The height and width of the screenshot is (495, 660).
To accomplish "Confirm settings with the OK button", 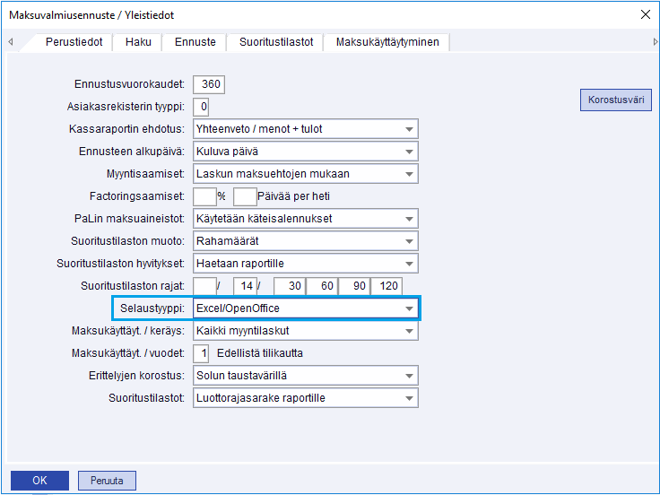I will pyautogui.click(x=39, y=480).
